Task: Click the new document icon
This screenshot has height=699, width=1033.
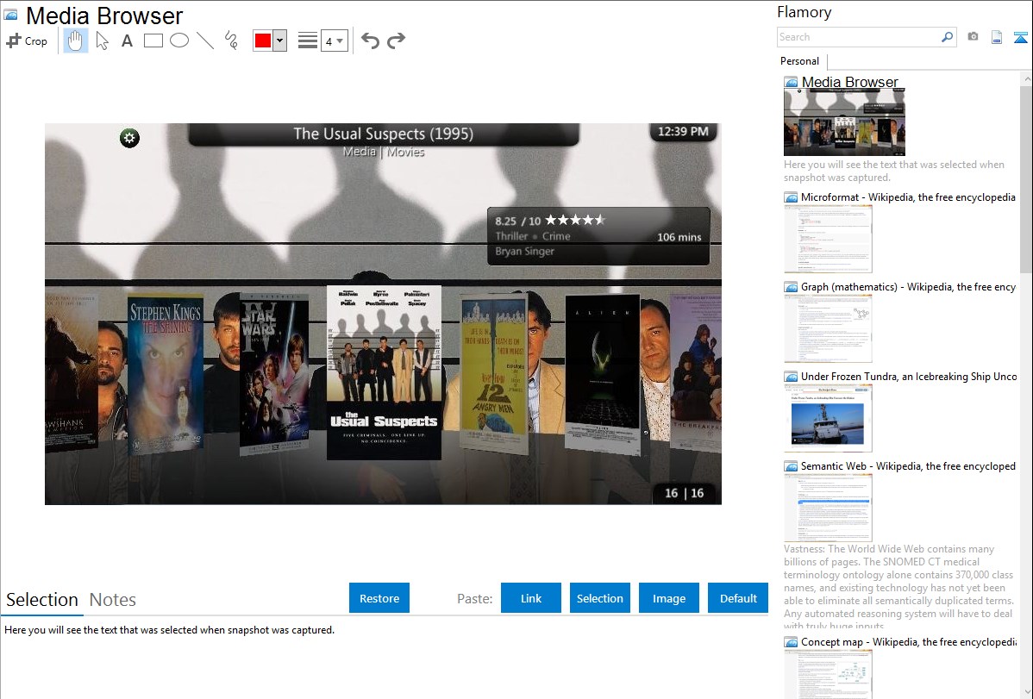Action: click(997, 37)
